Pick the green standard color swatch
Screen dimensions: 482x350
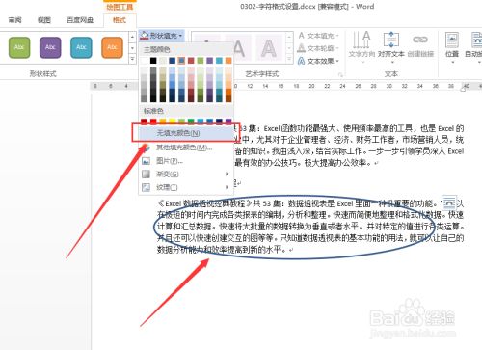[x=191, y=121]
